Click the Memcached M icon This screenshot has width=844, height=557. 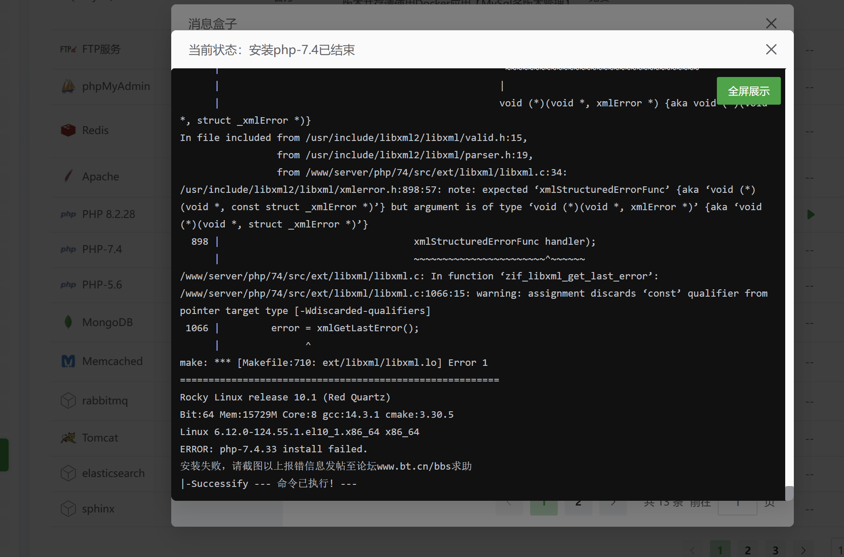68,361
